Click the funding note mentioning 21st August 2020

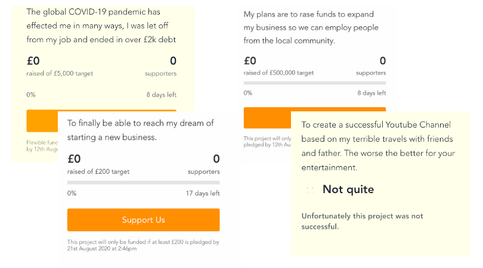tap(143, 245)
